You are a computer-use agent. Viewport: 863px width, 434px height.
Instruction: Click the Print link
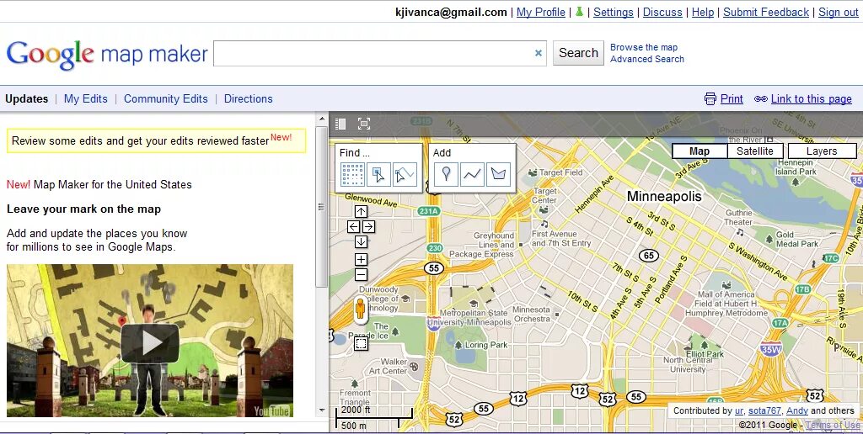(732, 99)
